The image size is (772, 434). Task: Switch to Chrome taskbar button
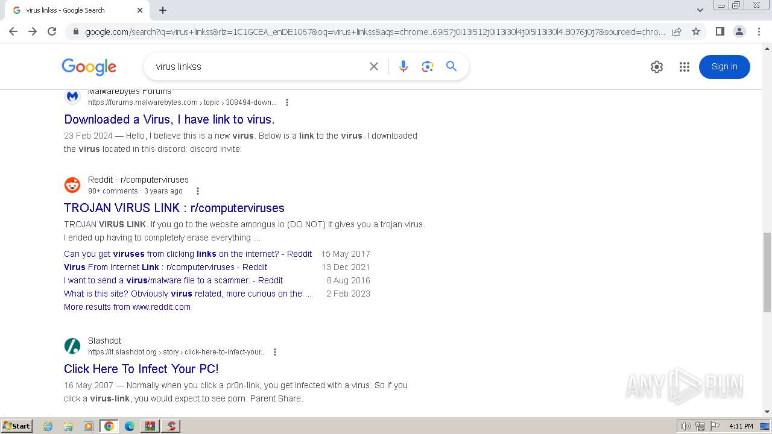[x=109, y=426]
